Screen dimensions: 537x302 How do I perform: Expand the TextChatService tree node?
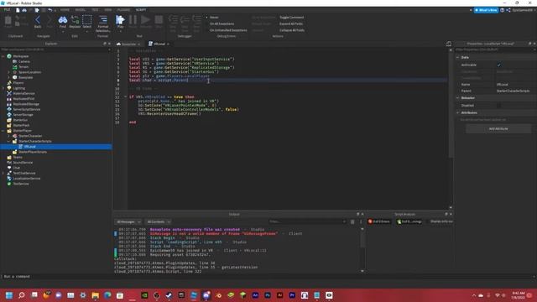3,173
